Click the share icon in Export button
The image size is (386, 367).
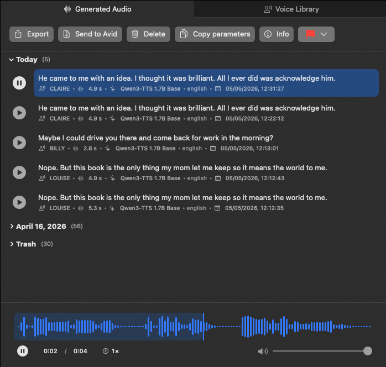coord(18,34)
